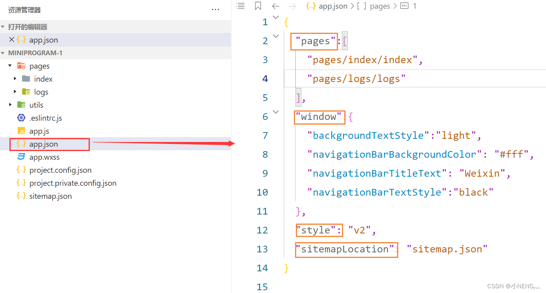Screen dimensions: 546x293
Task: Click the sitemap.json braces icon
Action: coord(21,196)
